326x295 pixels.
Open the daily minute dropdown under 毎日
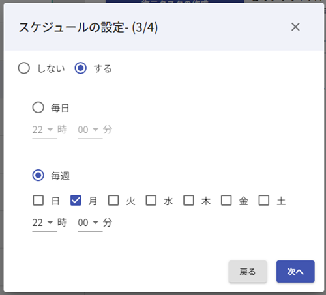(90, 130)
